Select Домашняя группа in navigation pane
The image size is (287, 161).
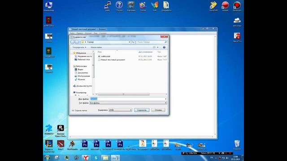(x=83, y=86)
